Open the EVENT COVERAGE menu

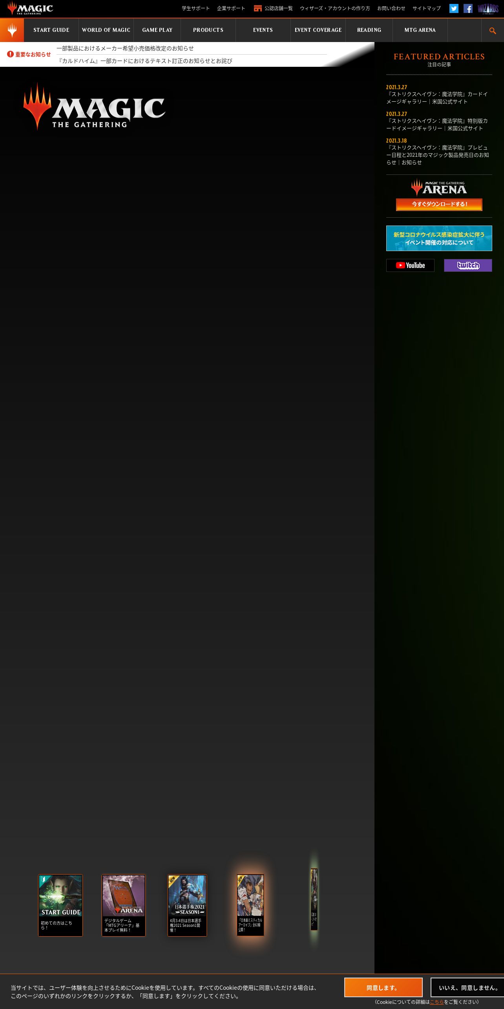[318, 30]
